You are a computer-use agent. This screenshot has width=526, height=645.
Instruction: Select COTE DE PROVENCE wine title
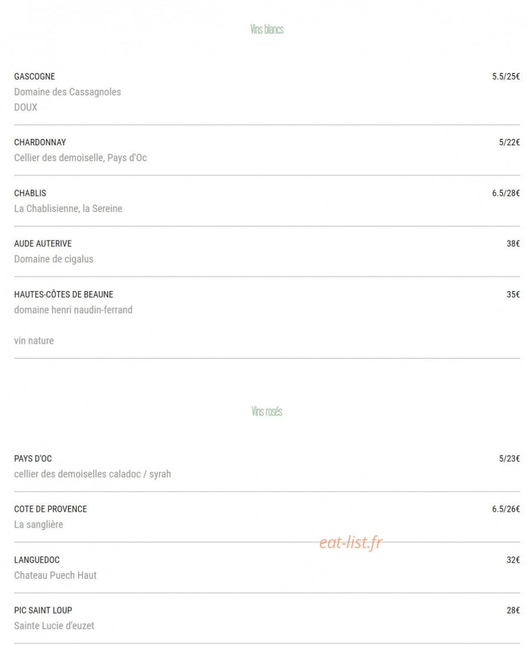(x=51, y=509)
